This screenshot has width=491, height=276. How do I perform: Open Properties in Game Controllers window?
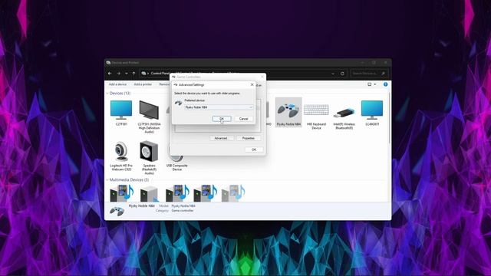point(248,138)
